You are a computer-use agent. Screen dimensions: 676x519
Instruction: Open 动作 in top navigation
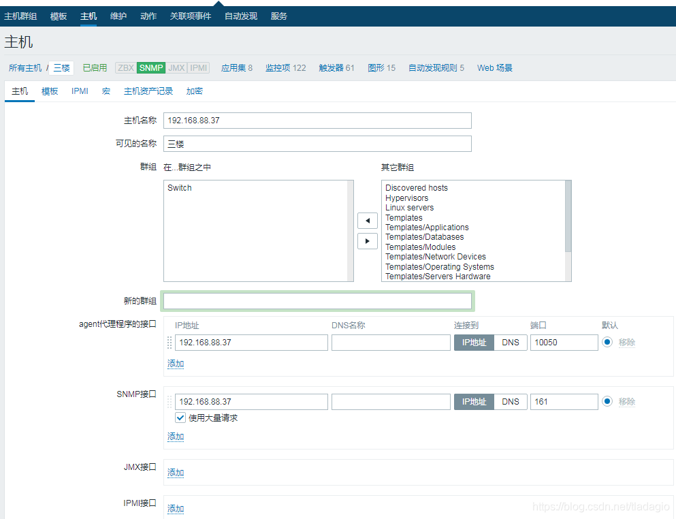click(x=148, y=16)
